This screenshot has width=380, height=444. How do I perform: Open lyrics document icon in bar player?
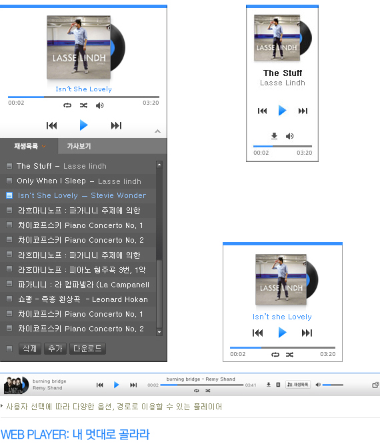point(278,385)
